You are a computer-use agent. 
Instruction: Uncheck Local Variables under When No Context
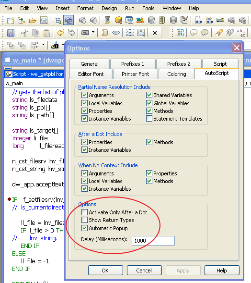coord(84,181)
